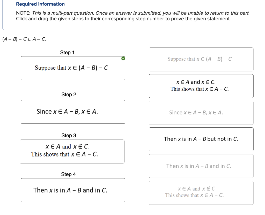Click tile stating 'x ∈ A and x ∈ C'
This screenshot has width=265, height=215.
point(201,86)
